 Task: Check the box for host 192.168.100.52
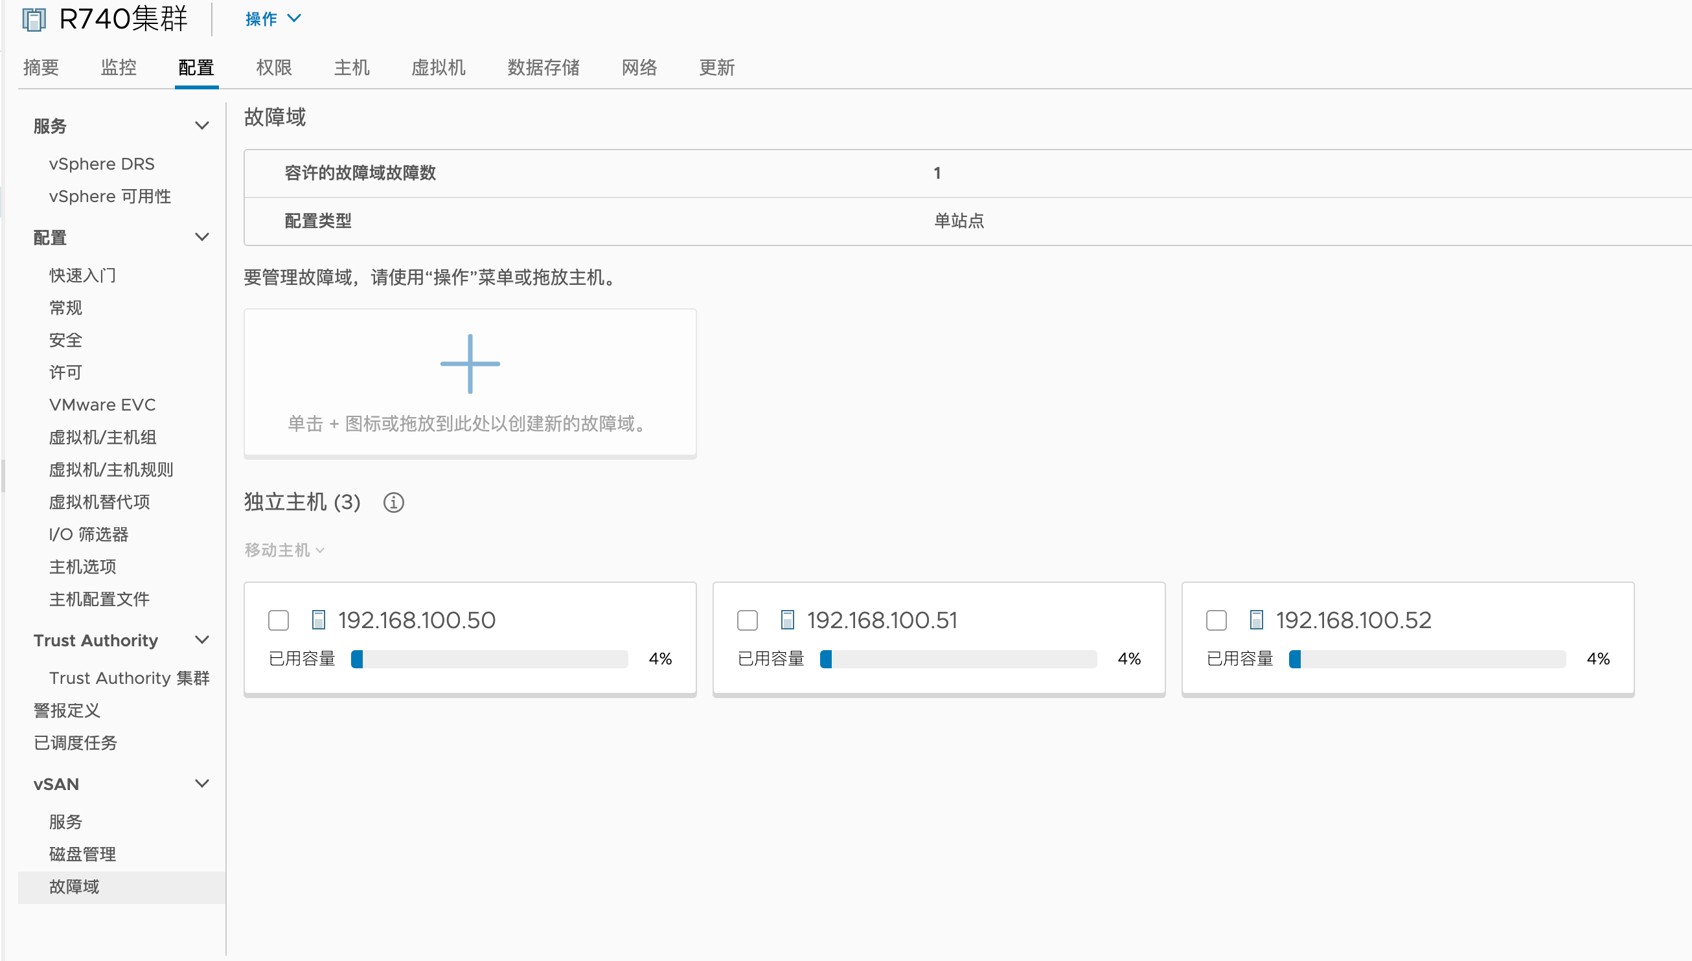tap(1216, 620)
